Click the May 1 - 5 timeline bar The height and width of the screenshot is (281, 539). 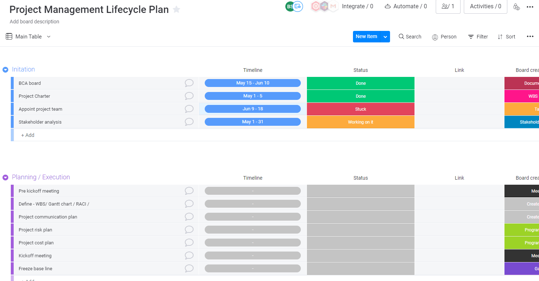pyautogui.click(x=253, y=96)
